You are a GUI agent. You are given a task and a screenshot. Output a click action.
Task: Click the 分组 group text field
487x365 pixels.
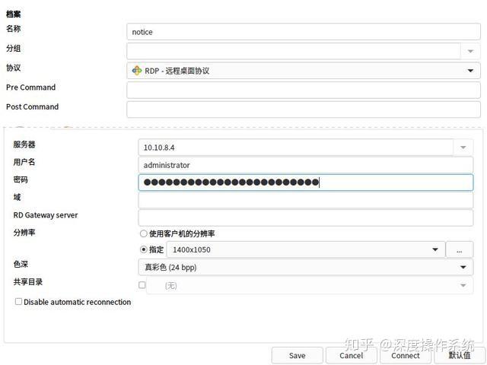[x=294, y=51]
